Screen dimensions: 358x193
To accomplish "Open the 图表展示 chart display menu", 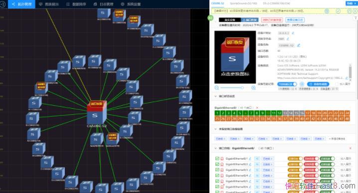I will click(x=49, y=4).
